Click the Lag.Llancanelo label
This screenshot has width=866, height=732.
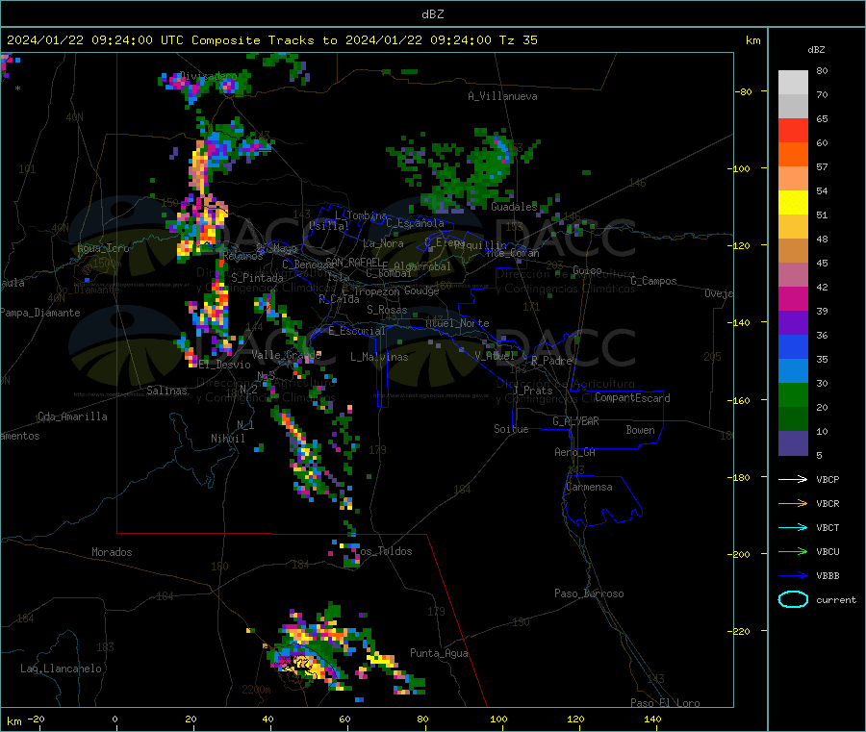[62, 669]
